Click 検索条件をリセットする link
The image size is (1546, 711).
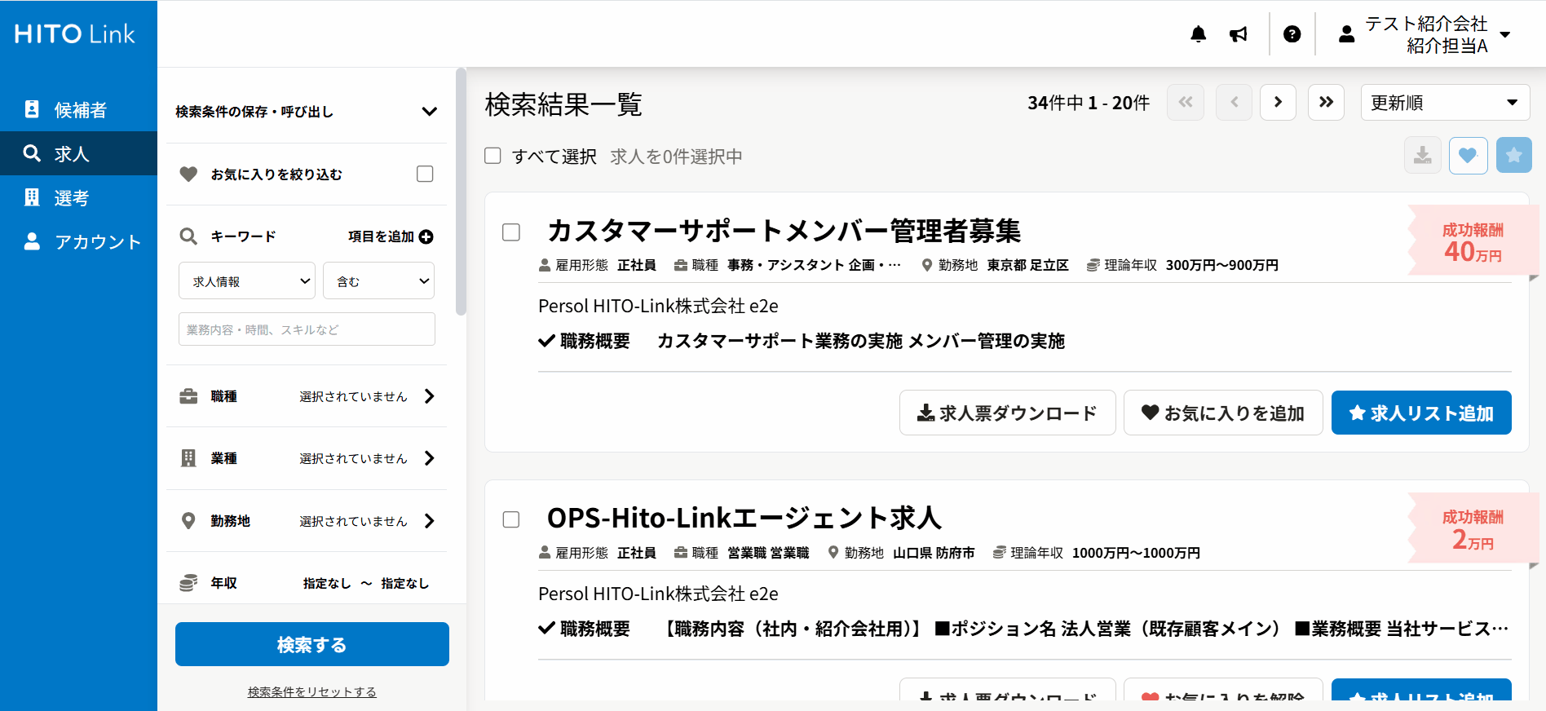tap(312, 691)
